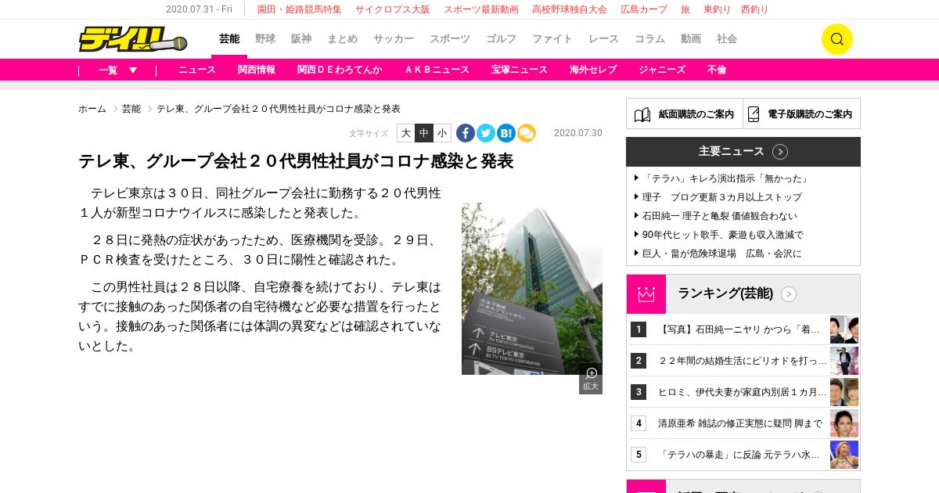Image resolution: width=939 pixels, height=493 pixels.
Task: Open the スポーツ tab
Action: point(450,39)
